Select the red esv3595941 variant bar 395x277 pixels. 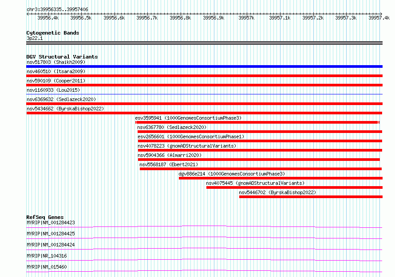tap(257, 122)
